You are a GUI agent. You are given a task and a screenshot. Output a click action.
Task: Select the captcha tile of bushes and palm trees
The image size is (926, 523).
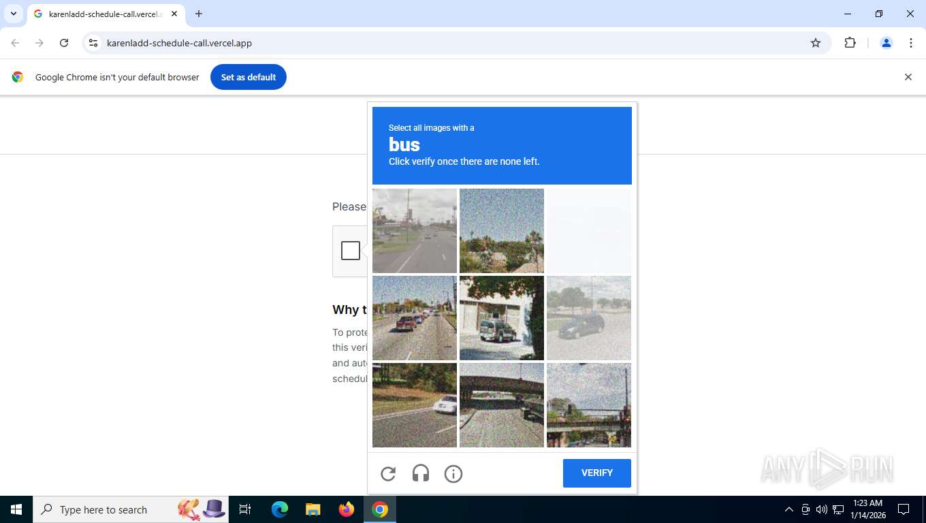pos(502,231)
